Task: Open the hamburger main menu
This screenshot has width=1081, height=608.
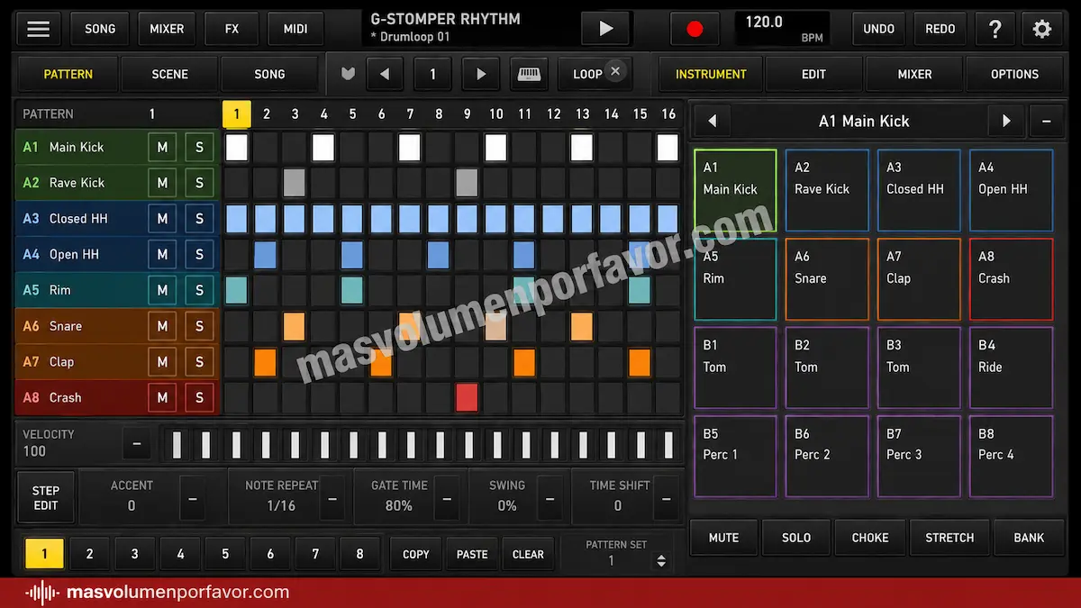Action: pos(39,29)
